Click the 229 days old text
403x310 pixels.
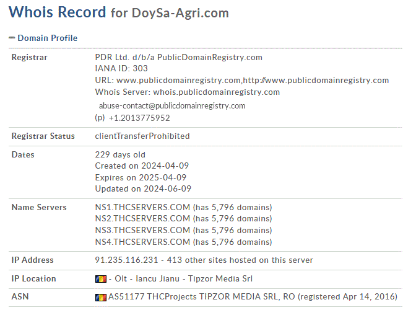pyautogui.click(x=120, y=154)
